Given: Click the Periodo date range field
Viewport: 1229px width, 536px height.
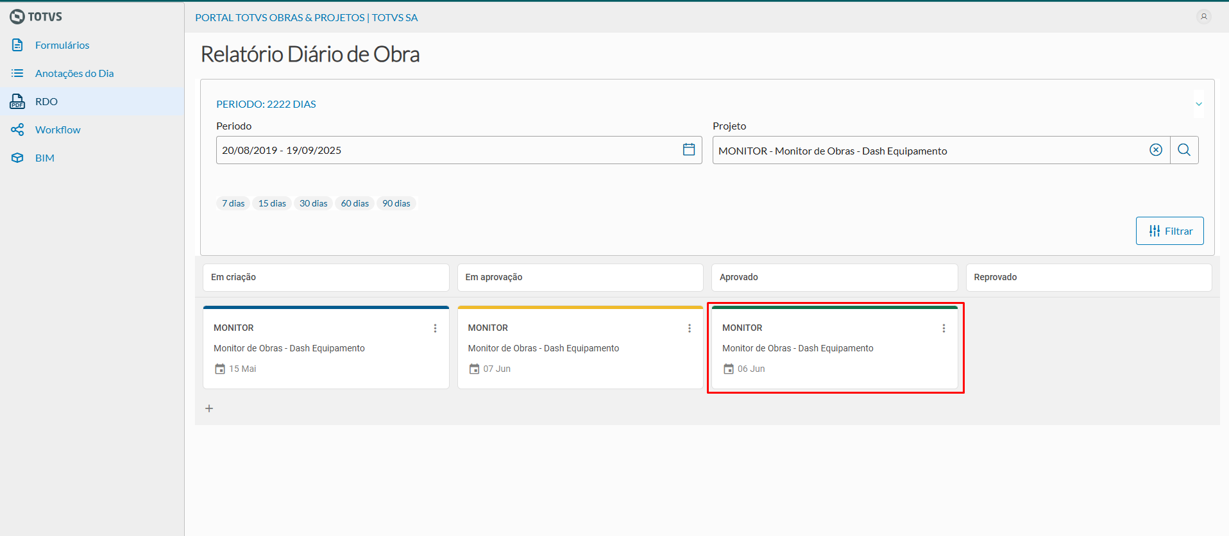Looking at the screenshot, I should [449, 150].
